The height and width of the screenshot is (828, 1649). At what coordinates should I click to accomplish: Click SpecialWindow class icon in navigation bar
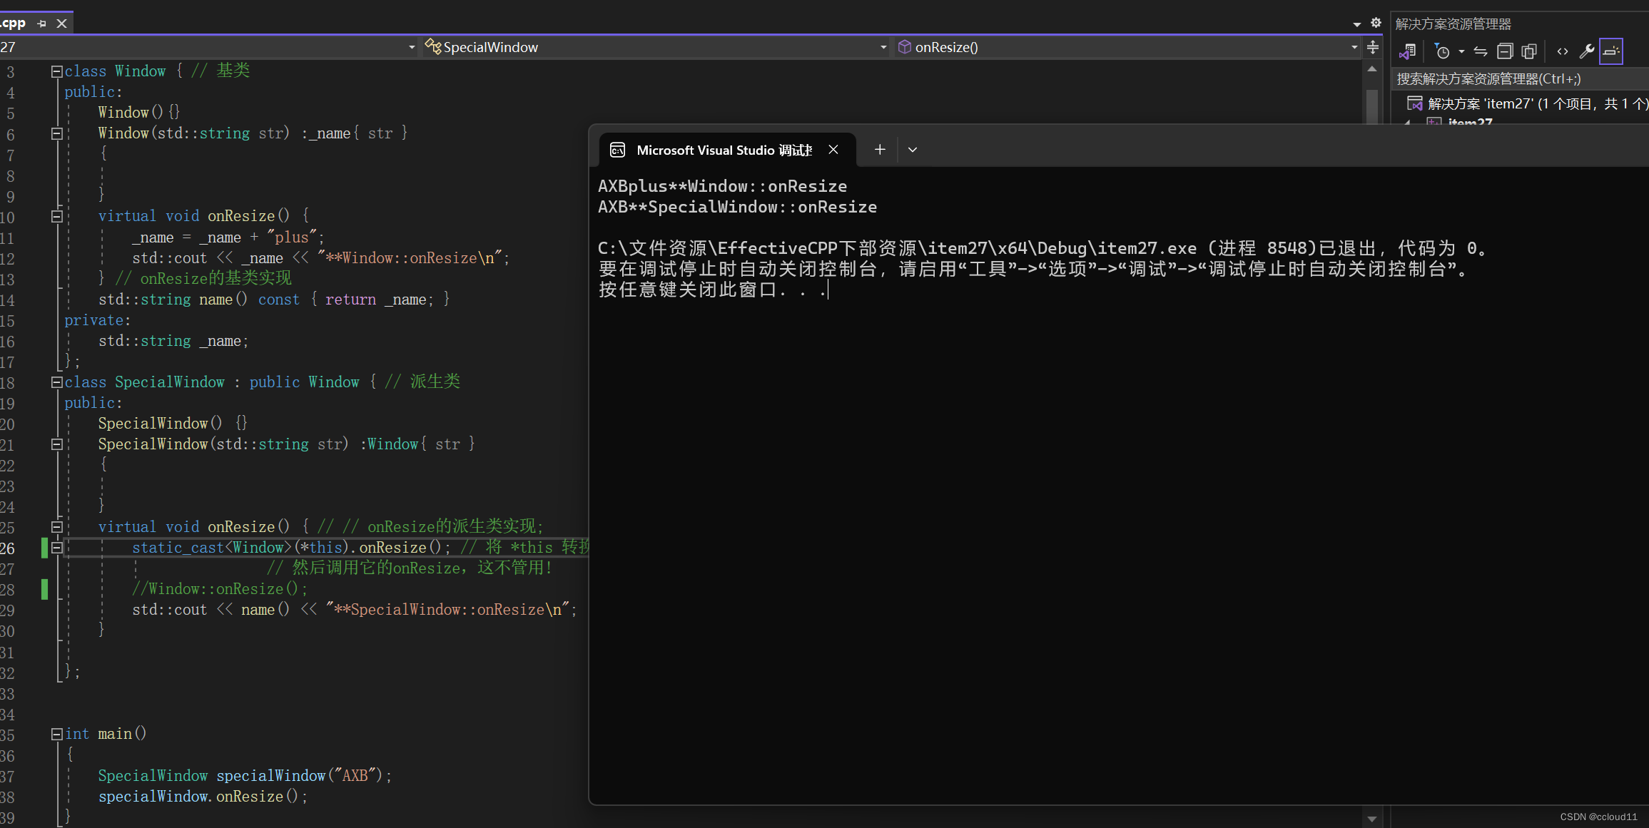433,46
